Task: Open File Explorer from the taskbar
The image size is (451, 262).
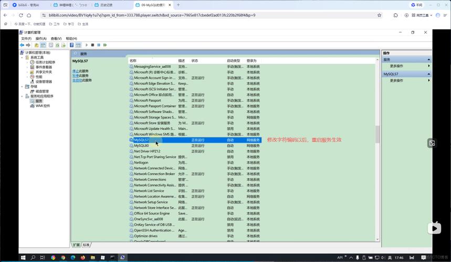Action: tap(92, 257)
